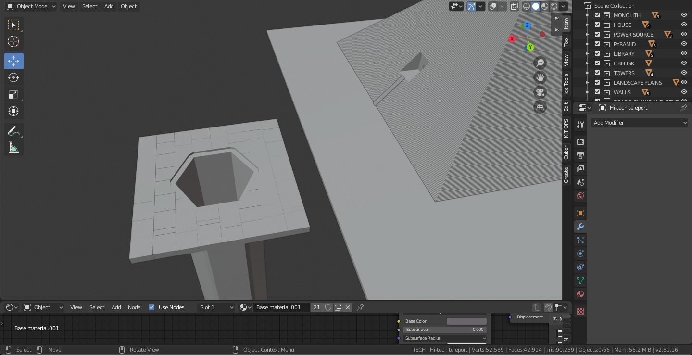Open the Slot 1 dropdown
The height and width of the screenshot is (355, 692).
215,307
